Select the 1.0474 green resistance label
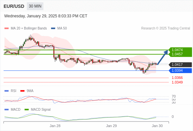The height and width of the screenshot is (131, 193). click(177, 50)
